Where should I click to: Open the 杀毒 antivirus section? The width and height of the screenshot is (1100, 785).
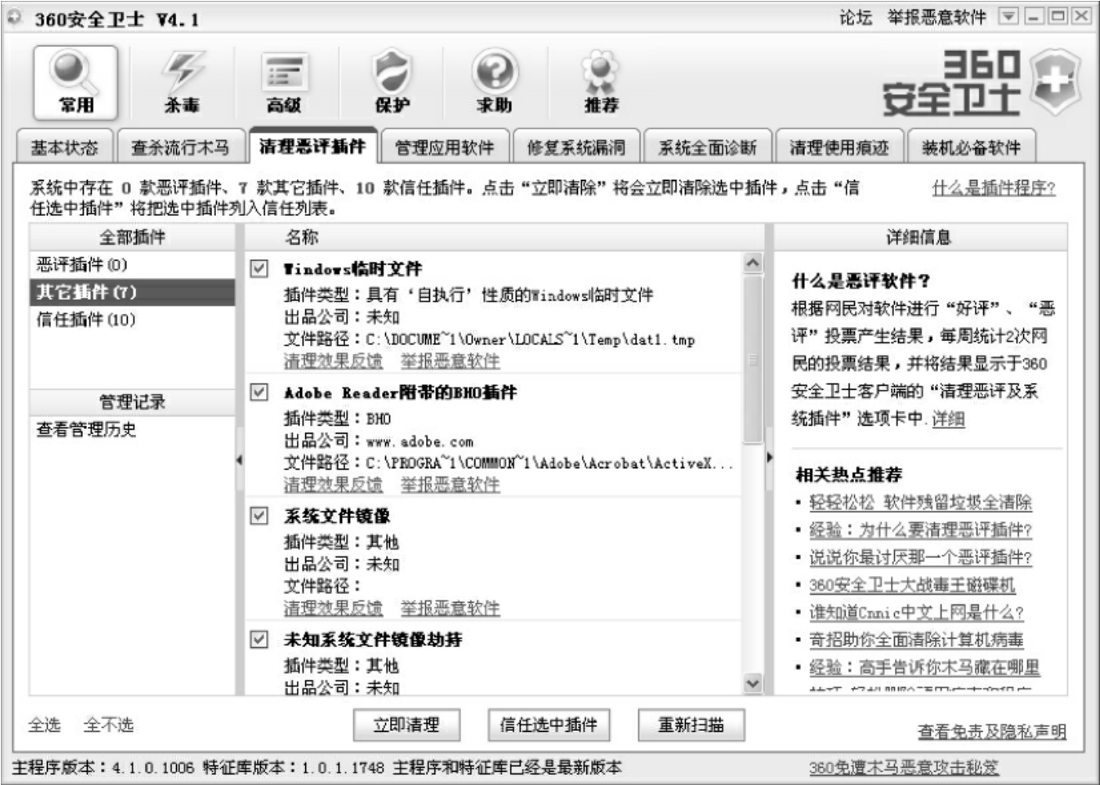182,81
